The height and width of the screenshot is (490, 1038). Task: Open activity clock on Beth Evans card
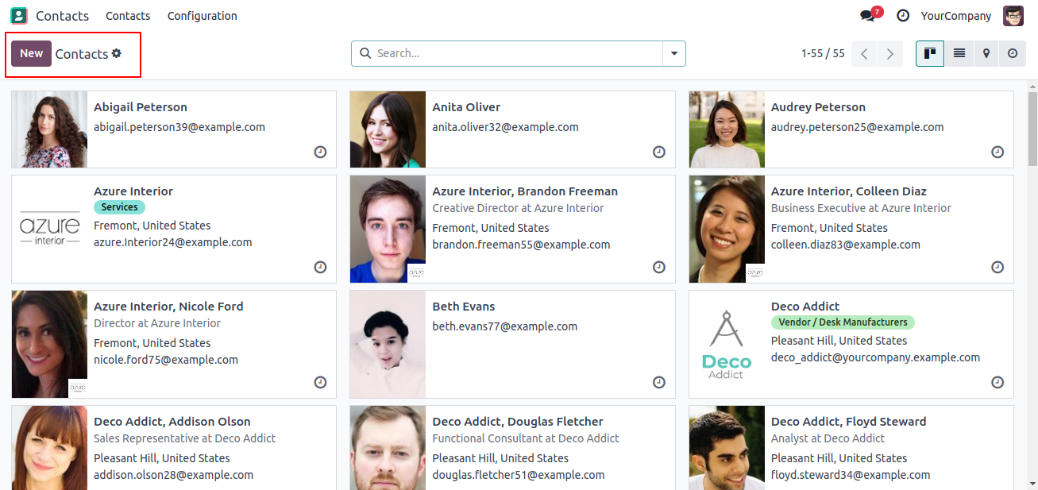(659, 382)
